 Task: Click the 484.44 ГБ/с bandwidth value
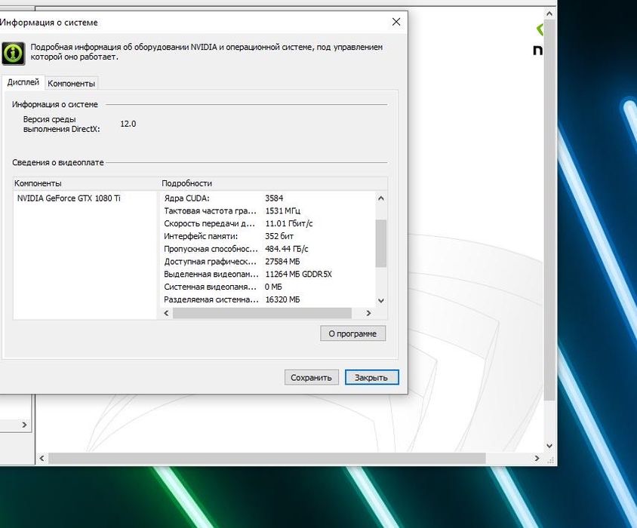(x=287, y=249)
